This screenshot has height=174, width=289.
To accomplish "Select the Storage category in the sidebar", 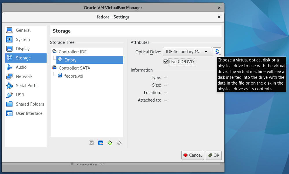I will click(26, 58).
